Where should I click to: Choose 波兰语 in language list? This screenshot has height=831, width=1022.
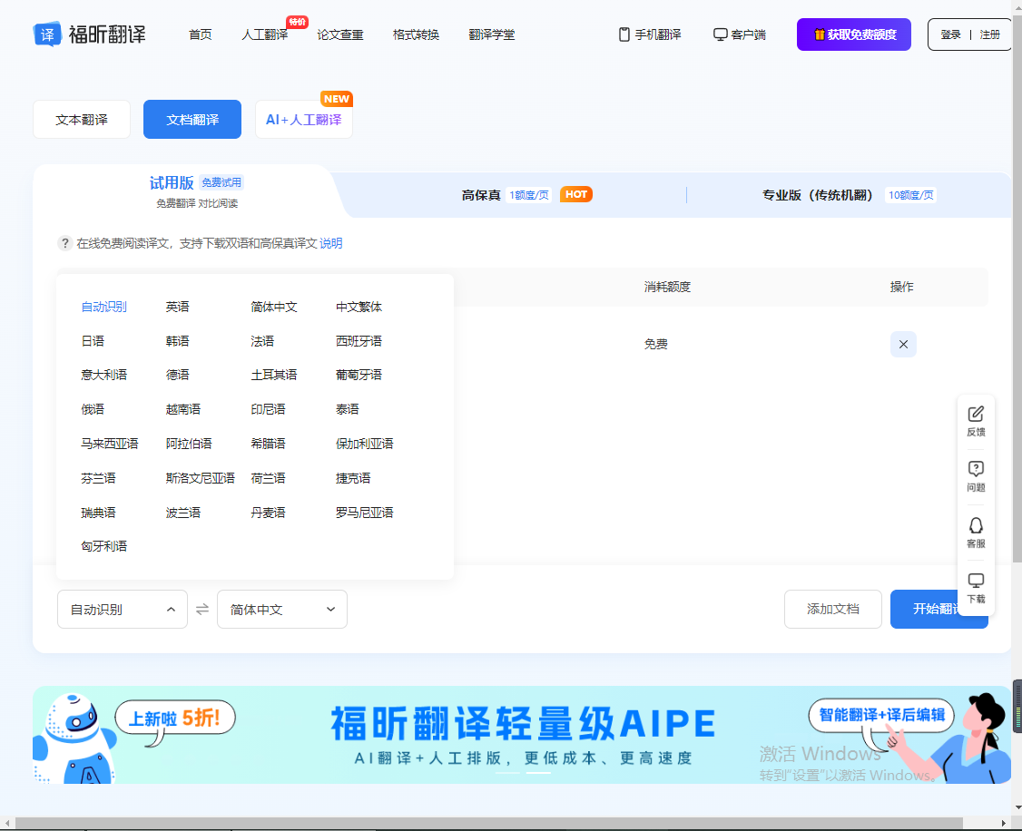[183, 513]
